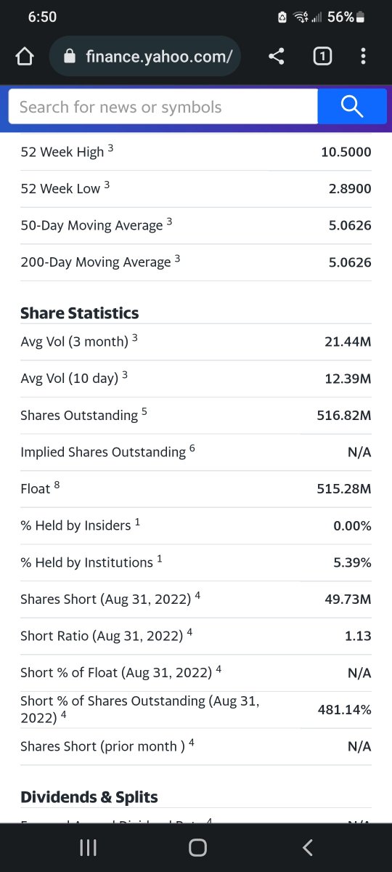Select 'Shares Outstanding' label

pos(79,416)
